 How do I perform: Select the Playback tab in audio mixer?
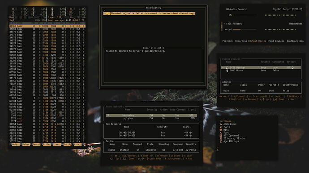tap(227, 41)
